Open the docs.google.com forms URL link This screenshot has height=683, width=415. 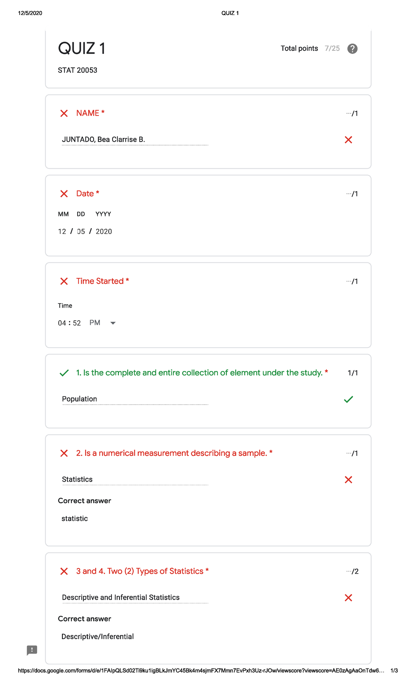click(201, 671)
